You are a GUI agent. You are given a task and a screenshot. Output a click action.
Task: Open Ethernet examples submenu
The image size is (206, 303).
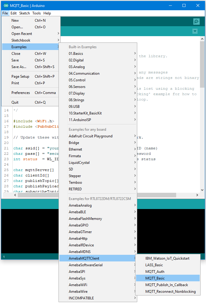point(98,149)
